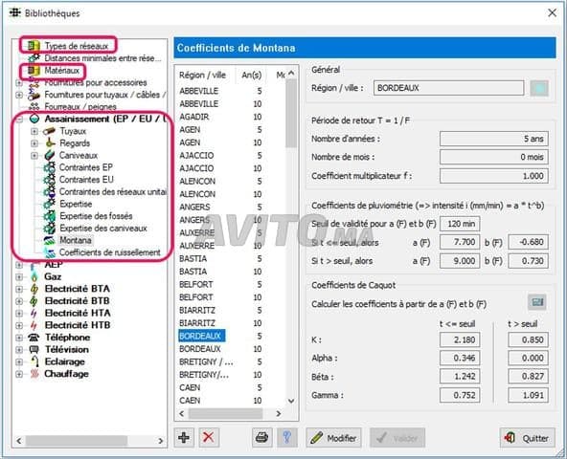The height and width of the screenshot is (459, 567).
Task: Expand the Tuyaux tree node
Action: pyautogui.click(x=34, y=131)
